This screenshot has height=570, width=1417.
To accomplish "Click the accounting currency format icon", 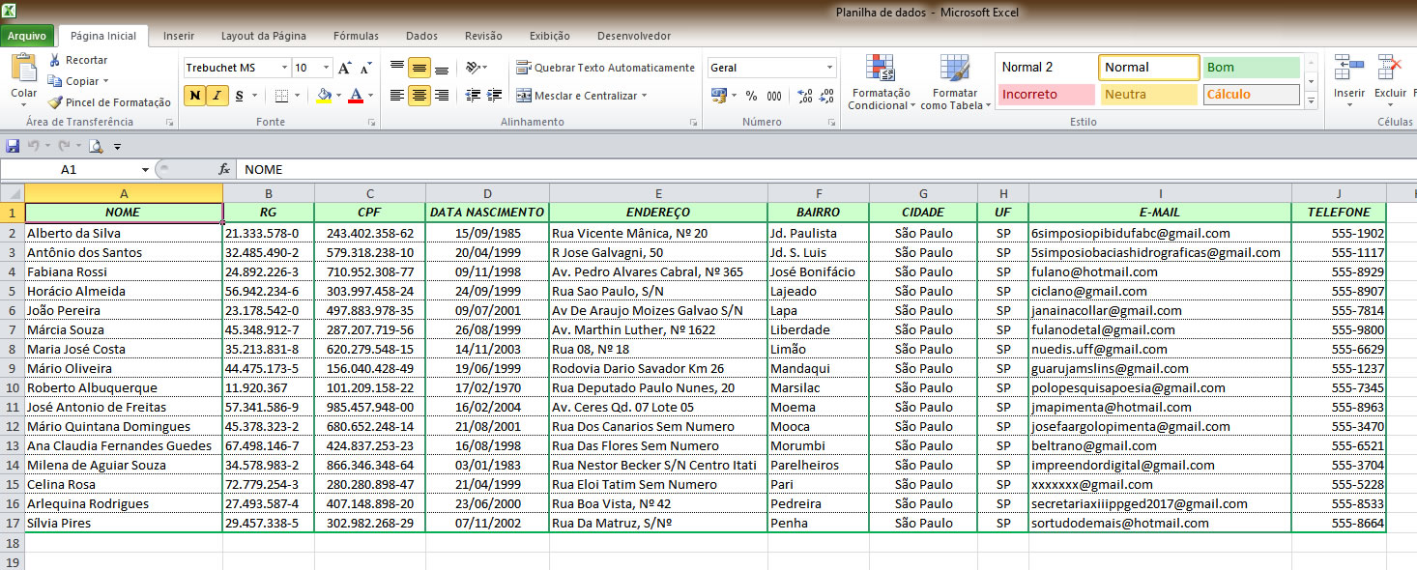I will pyautogui.click(x=718, y=96).
